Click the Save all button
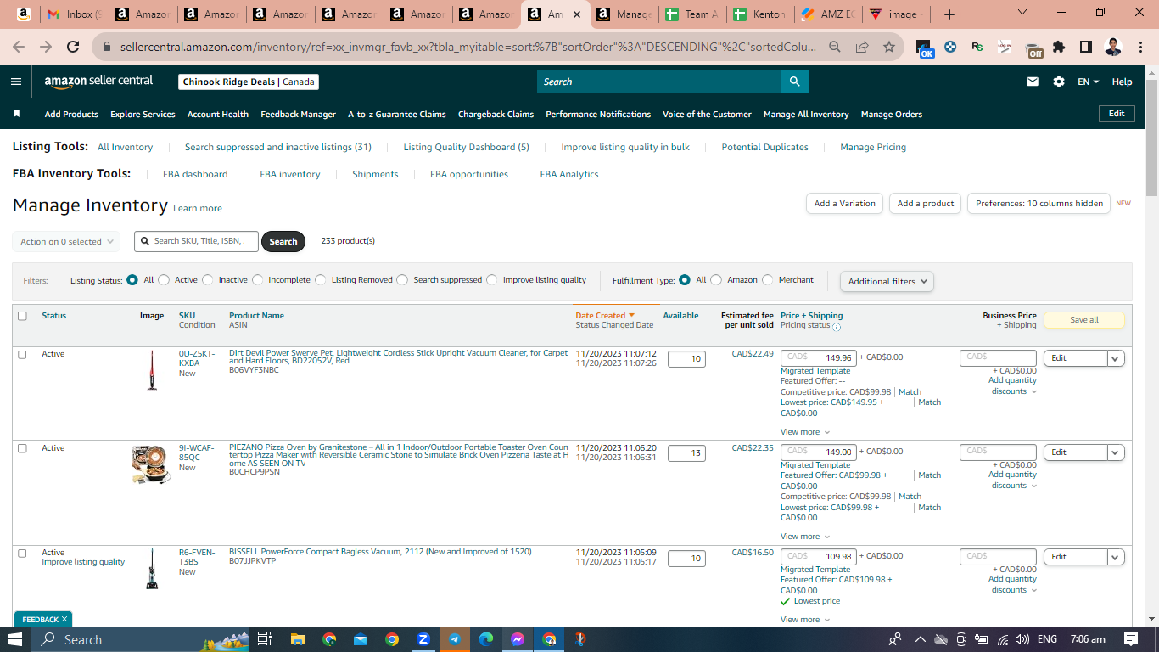 (1084, 320)
